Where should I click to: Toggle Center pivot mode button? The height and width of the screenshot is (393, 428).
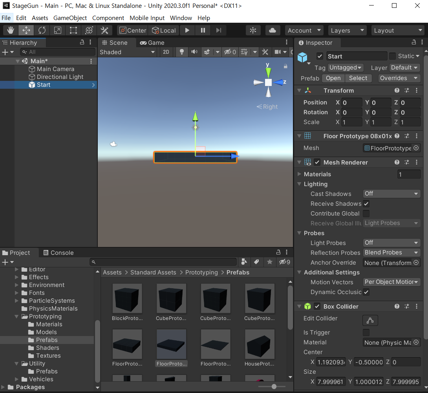tap(133, 30)
